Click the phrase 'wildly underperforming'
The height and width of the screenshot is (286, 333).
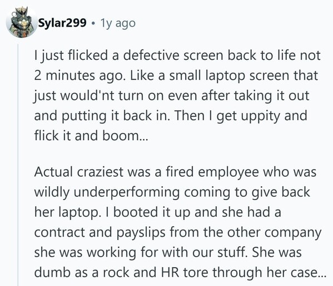click(107, 192)
